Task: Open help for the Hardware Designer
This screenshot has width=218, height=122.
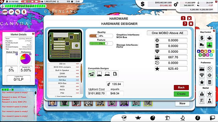Action: (x=185, y=24)
